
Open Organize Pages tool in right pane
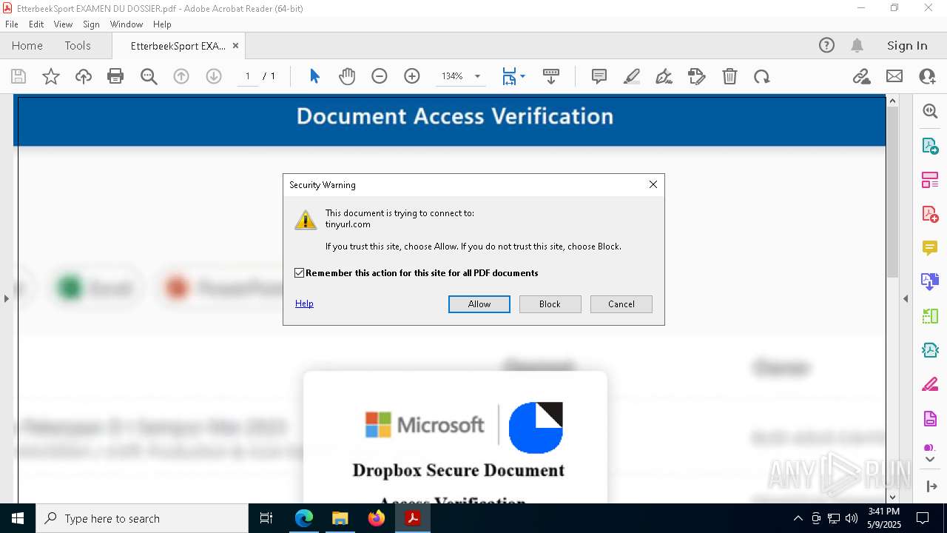coord(930,179)
